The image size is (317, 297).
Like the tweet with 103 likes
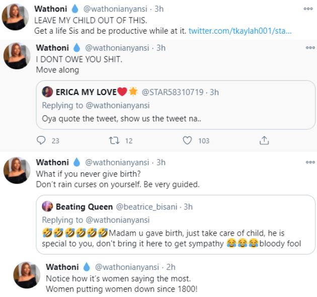point(188,141)
